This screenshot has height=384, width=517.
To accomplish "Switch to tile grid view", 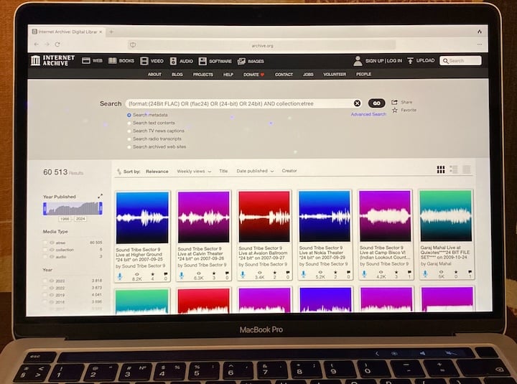I will [441, 169].
